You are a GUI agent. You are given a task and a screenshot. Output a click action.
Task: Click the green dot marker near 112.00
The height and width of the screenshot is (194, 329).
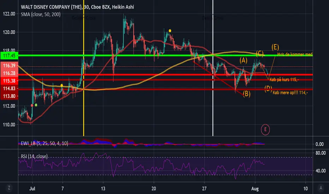pyautogui.click(x=36, y=105)
